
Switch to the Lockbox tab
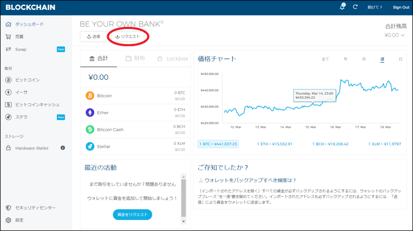173,59
